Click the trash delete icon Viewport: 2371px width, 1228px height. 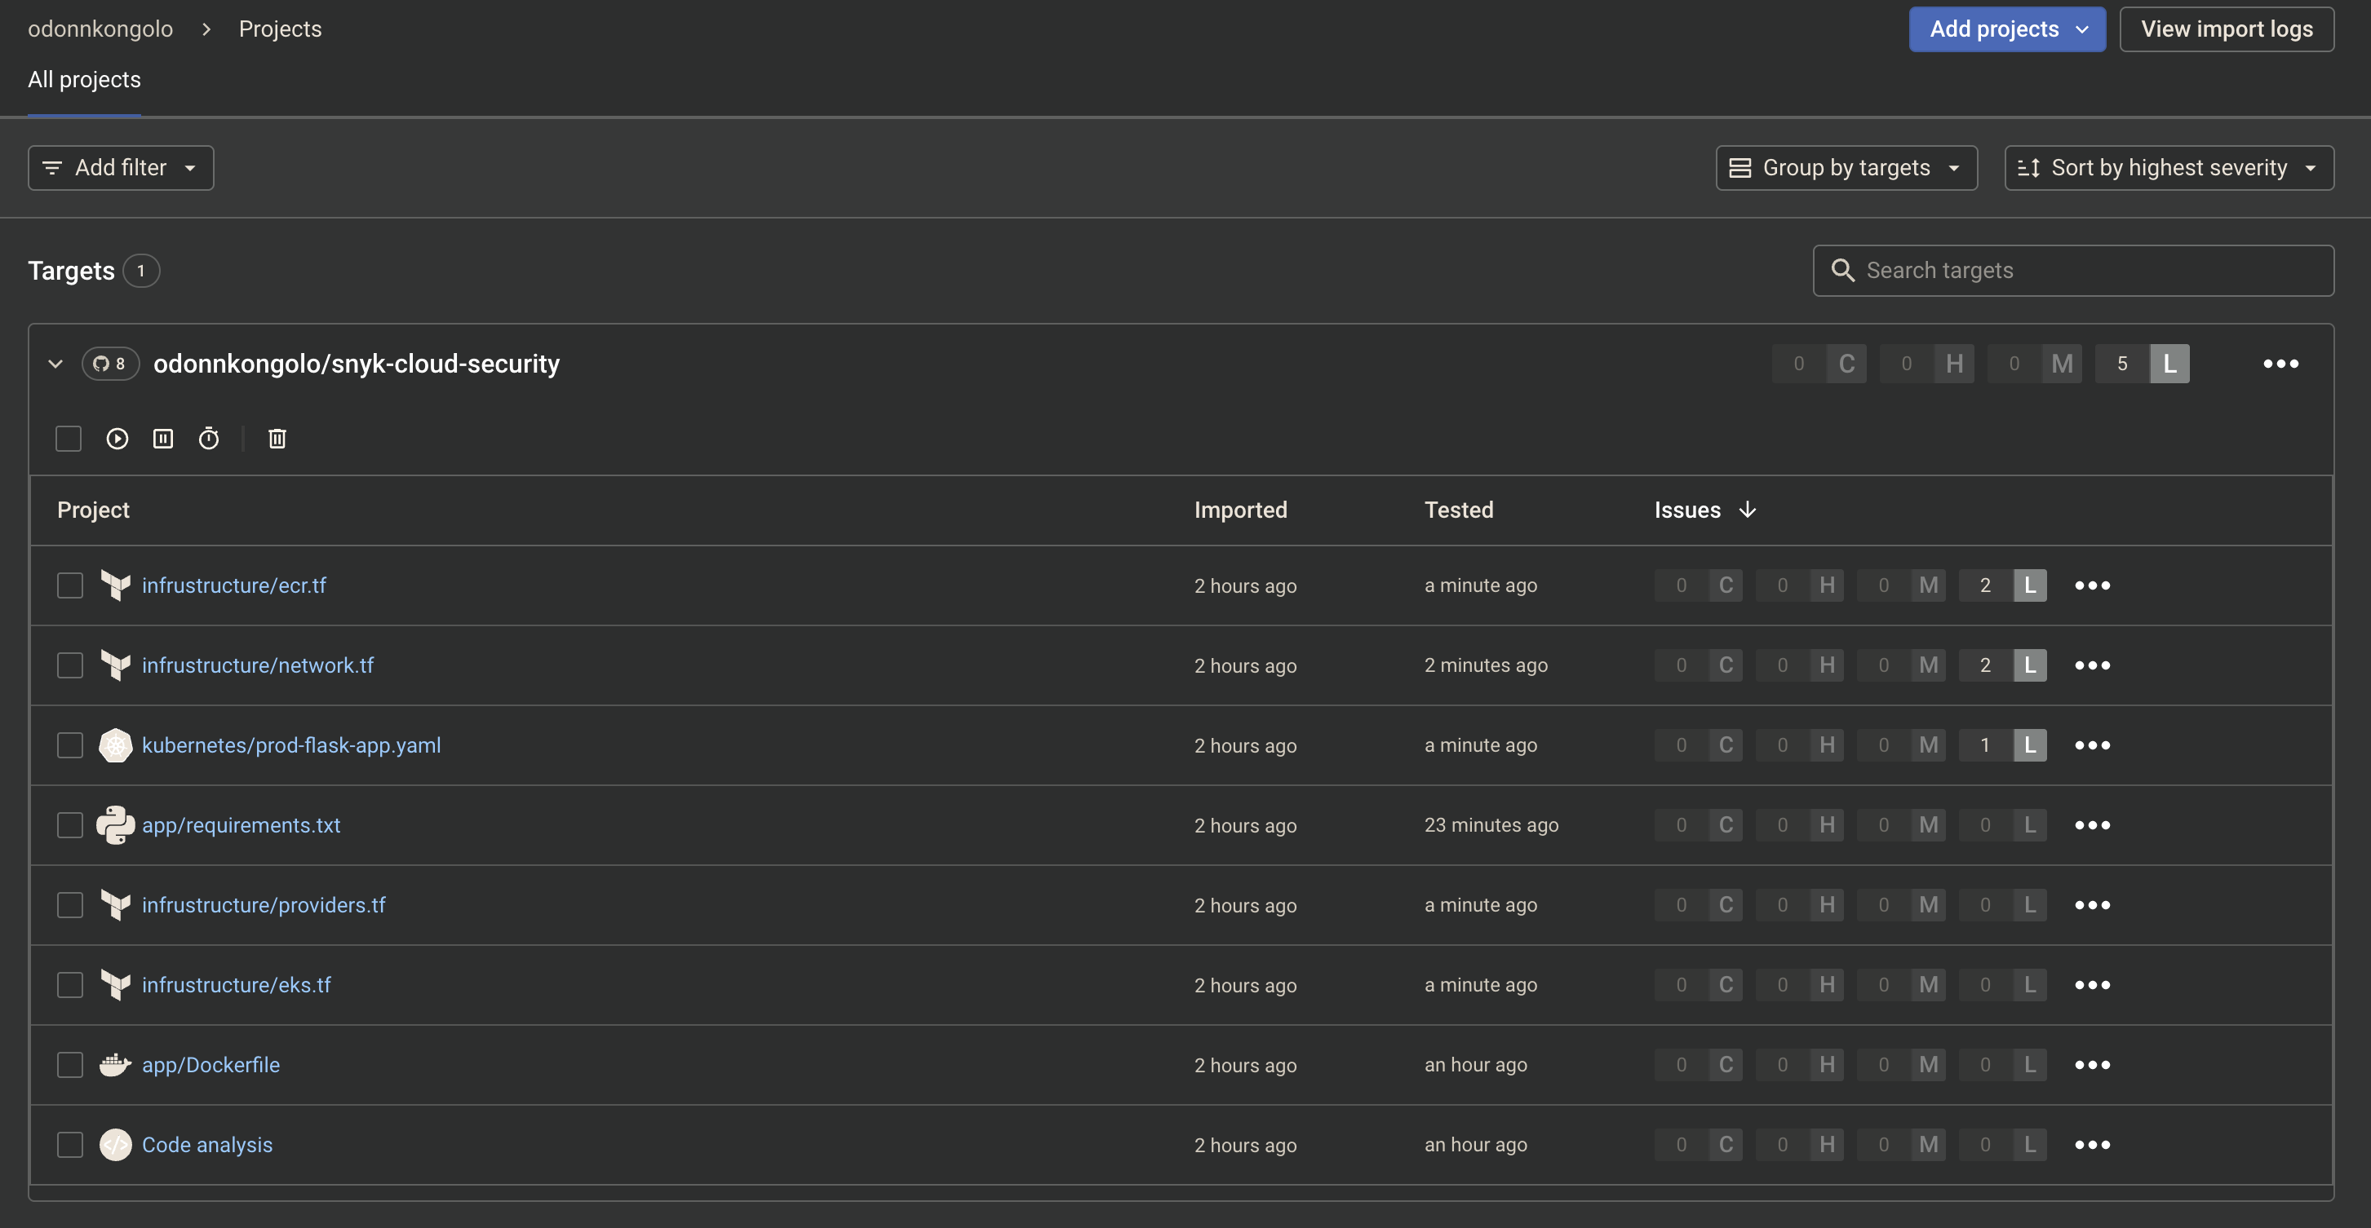click(277, 439)
